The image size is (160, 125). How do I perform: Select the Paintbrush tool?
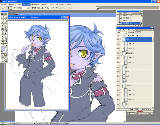point(6,25)
